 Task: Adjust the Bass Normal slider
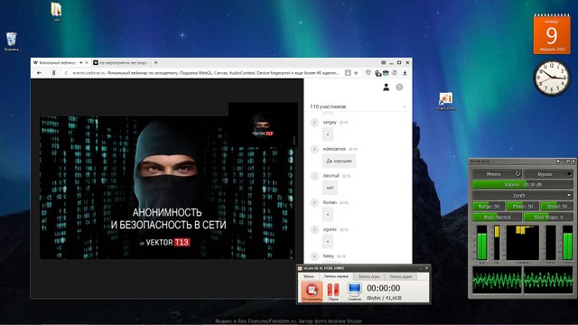497,217
